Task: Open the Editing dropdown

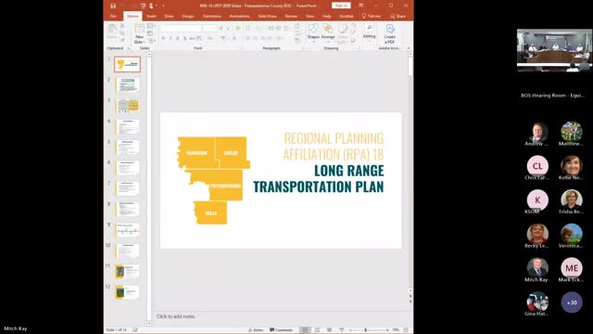Action: 369,32
